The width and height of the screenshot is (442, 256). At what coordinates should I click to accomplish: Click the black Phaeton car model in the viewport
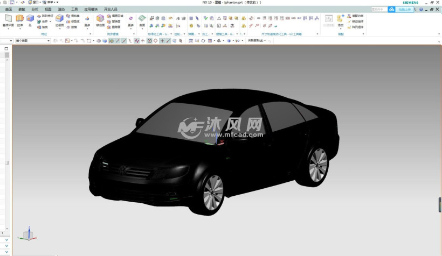pos(214,152)
